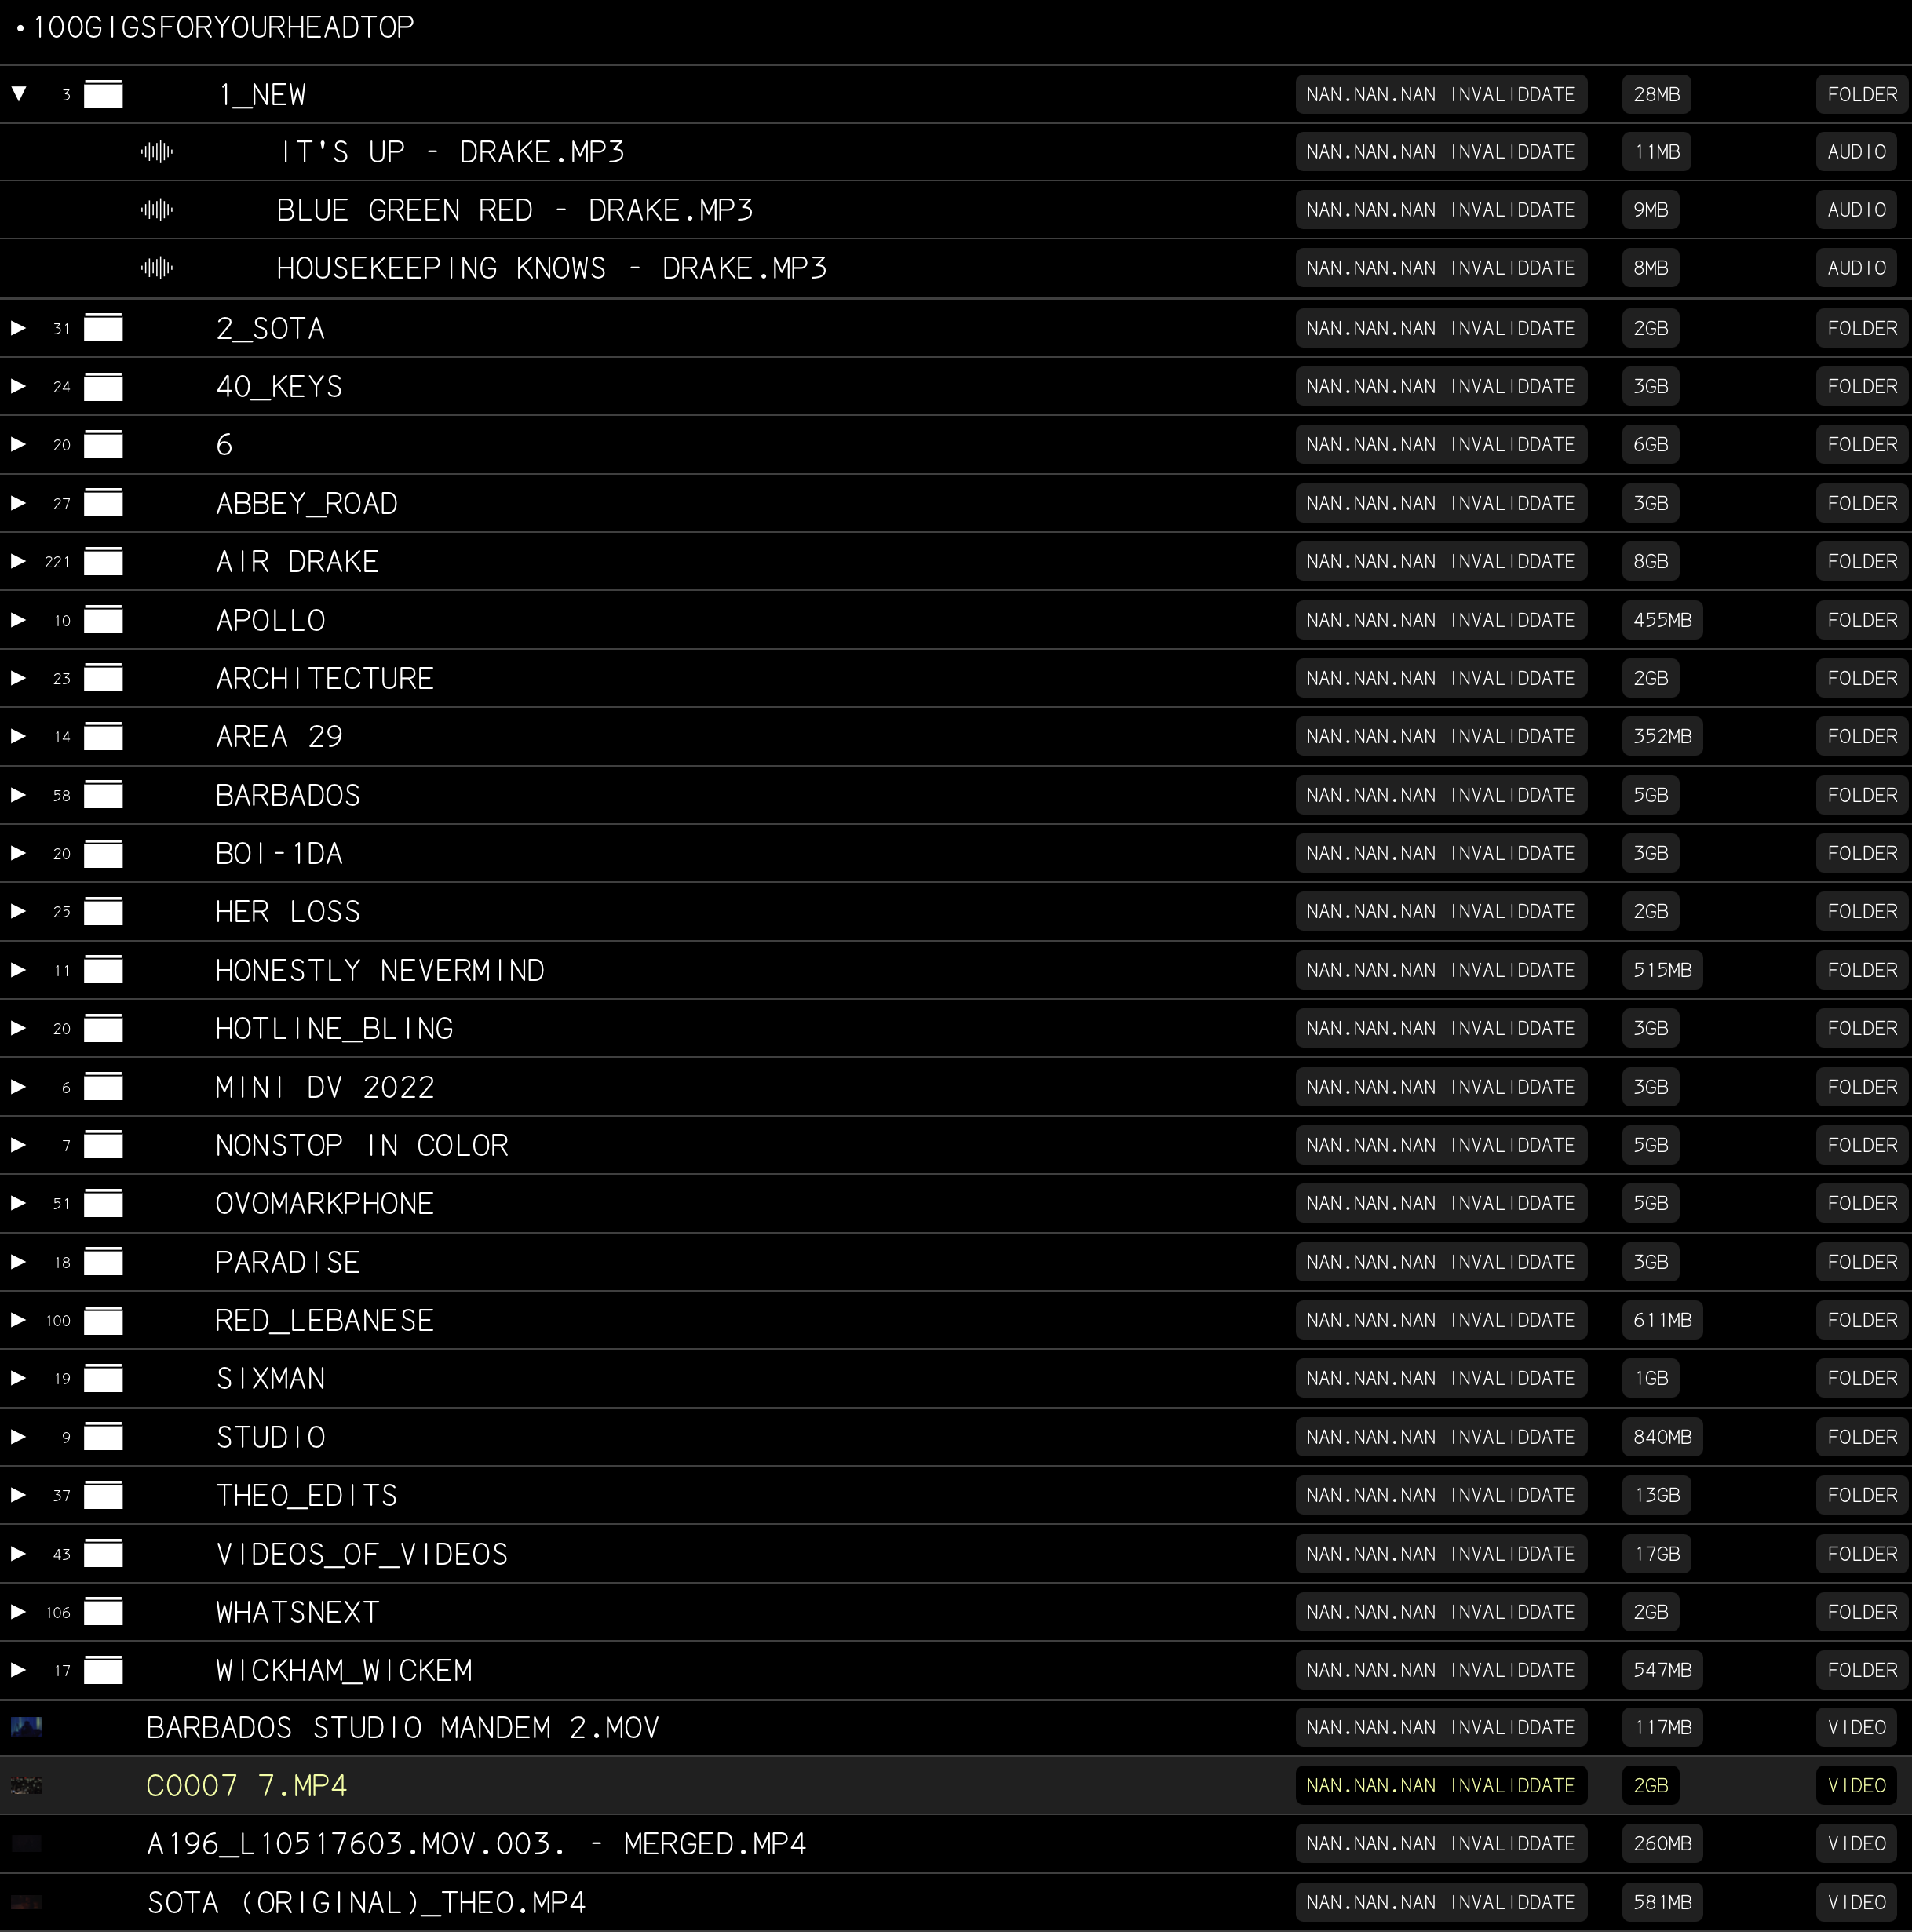Screen dimensions: 1912x1932
Task: Click the OVOMARKPHONE folder icon
Action: point(103,1203)
